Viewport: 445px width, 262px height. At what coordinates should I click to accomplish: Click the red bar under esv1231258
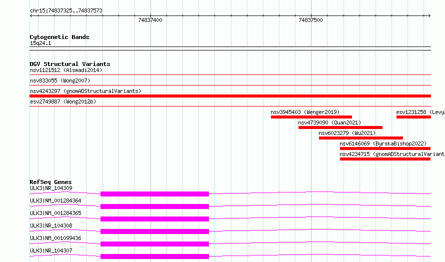[x=414, y=117]
